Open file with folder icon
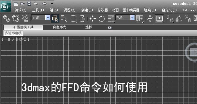The height and width of the screenshot is (104, 197). coord(22,4)
